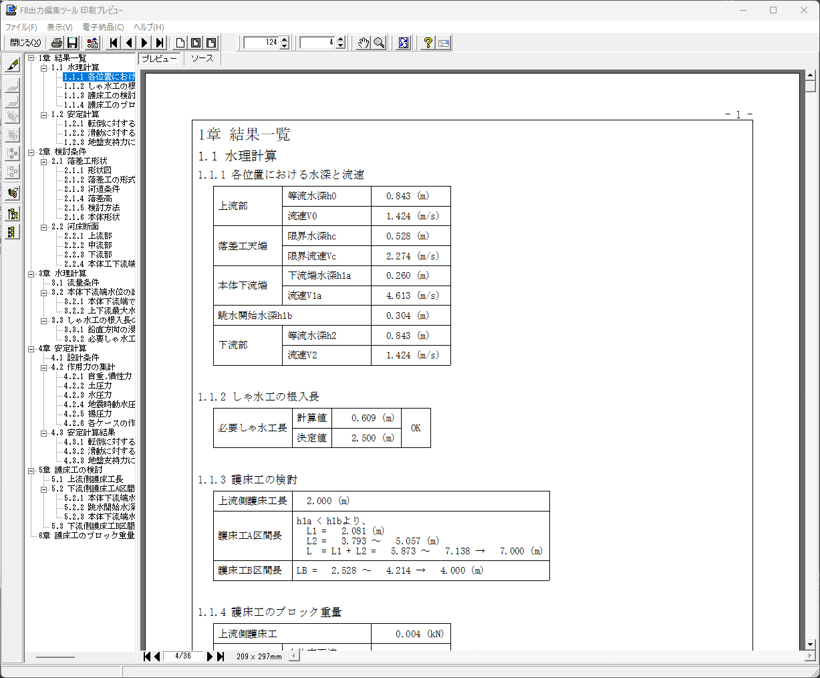
Task: Select tree item 2.1.1 形状図
Action: (88, 171)
